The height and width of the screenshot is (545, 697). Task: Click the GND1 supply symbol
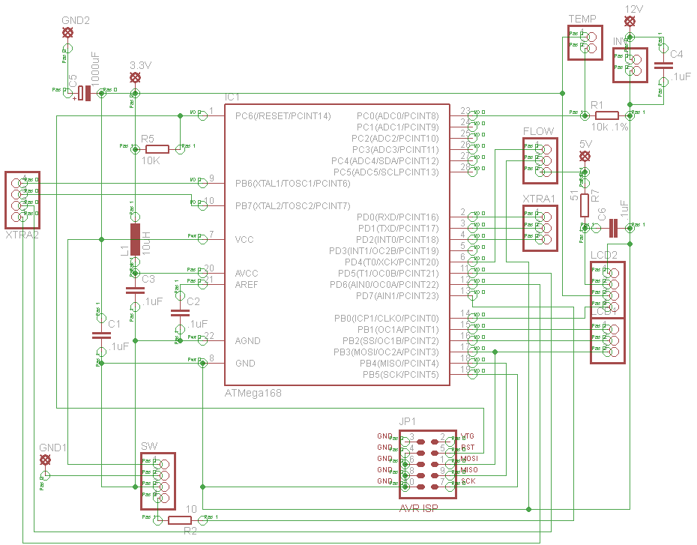45,460
